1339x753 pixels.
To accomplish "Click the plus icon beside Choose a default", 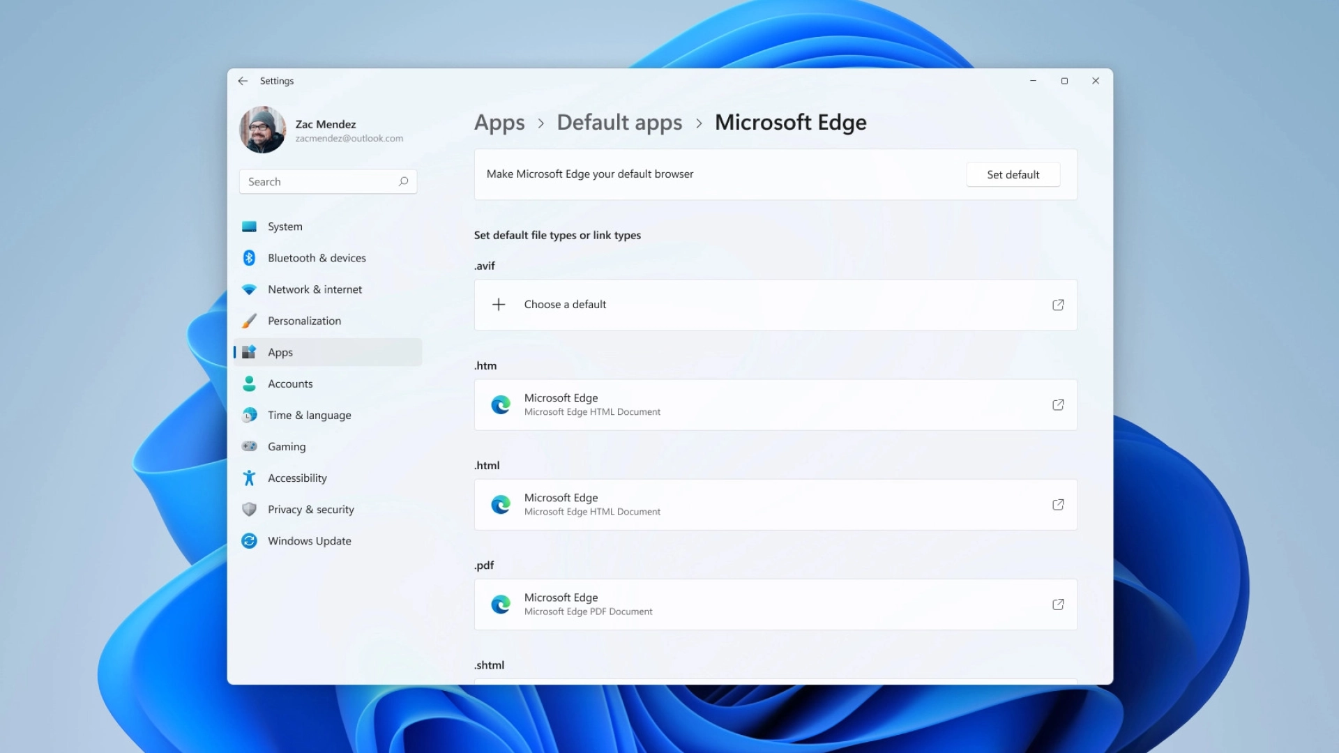I will [499, 305].
